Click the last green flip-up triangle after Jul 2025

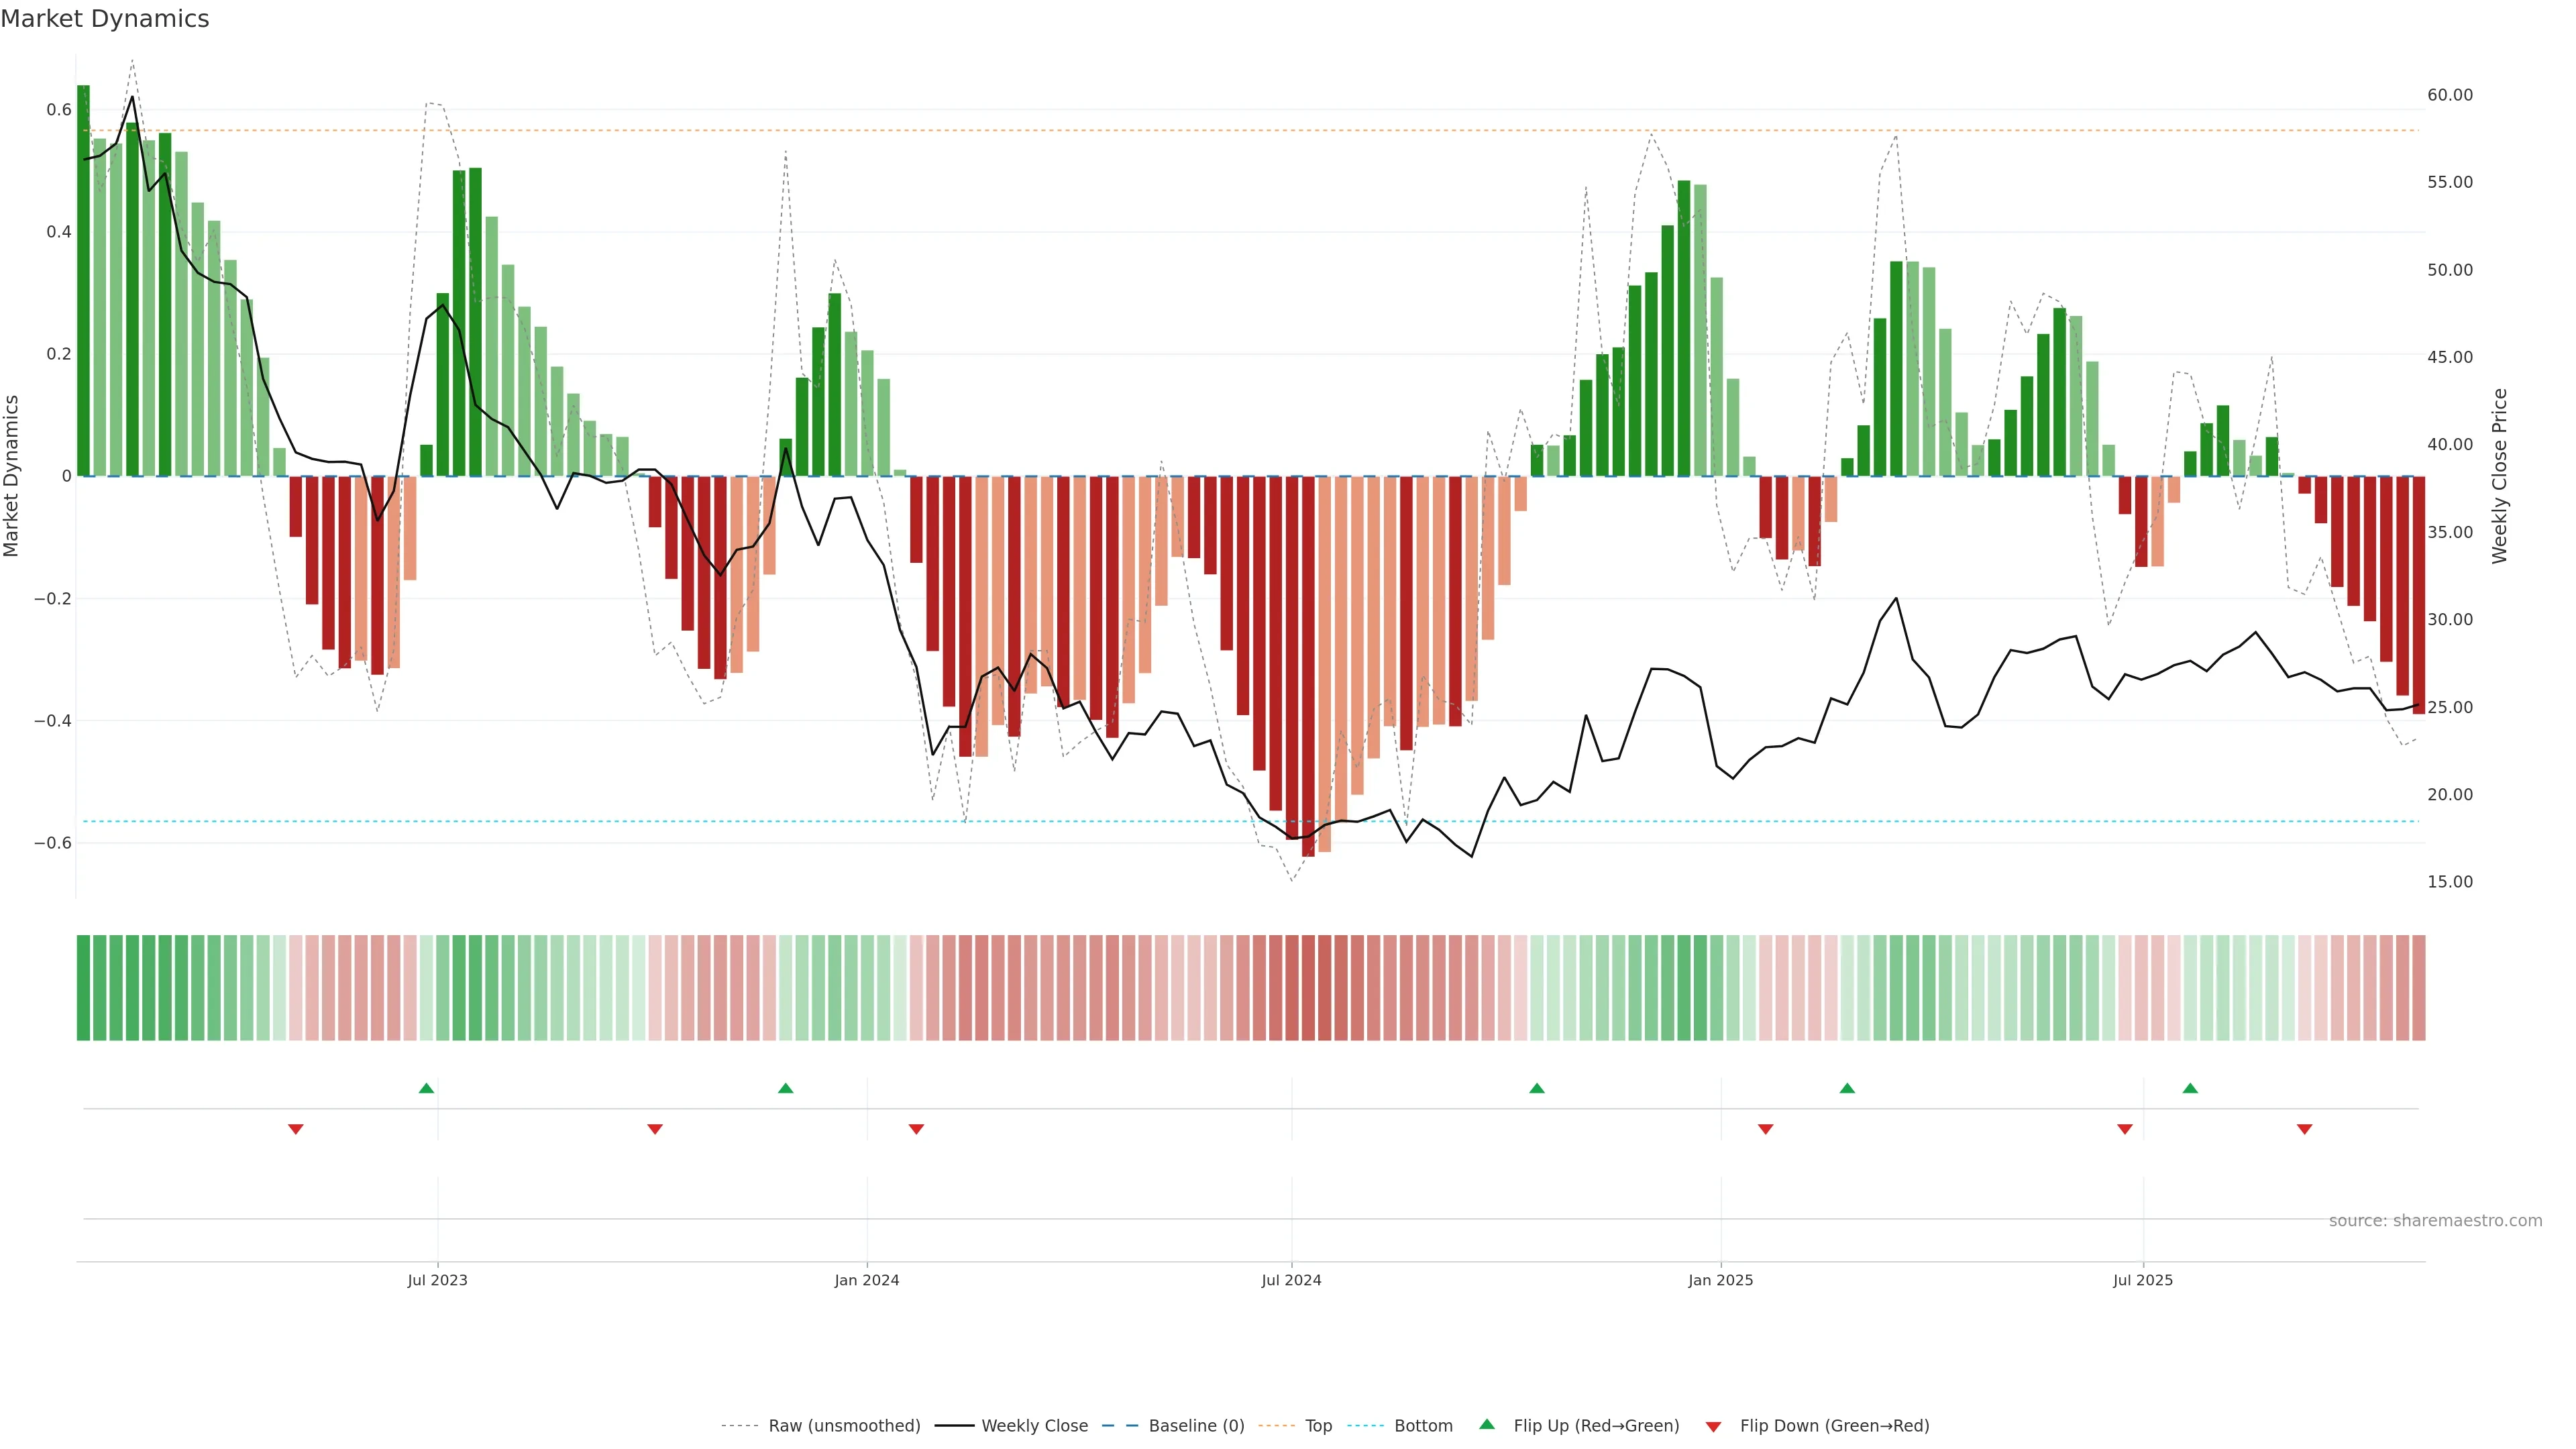coord(2190,1088)
